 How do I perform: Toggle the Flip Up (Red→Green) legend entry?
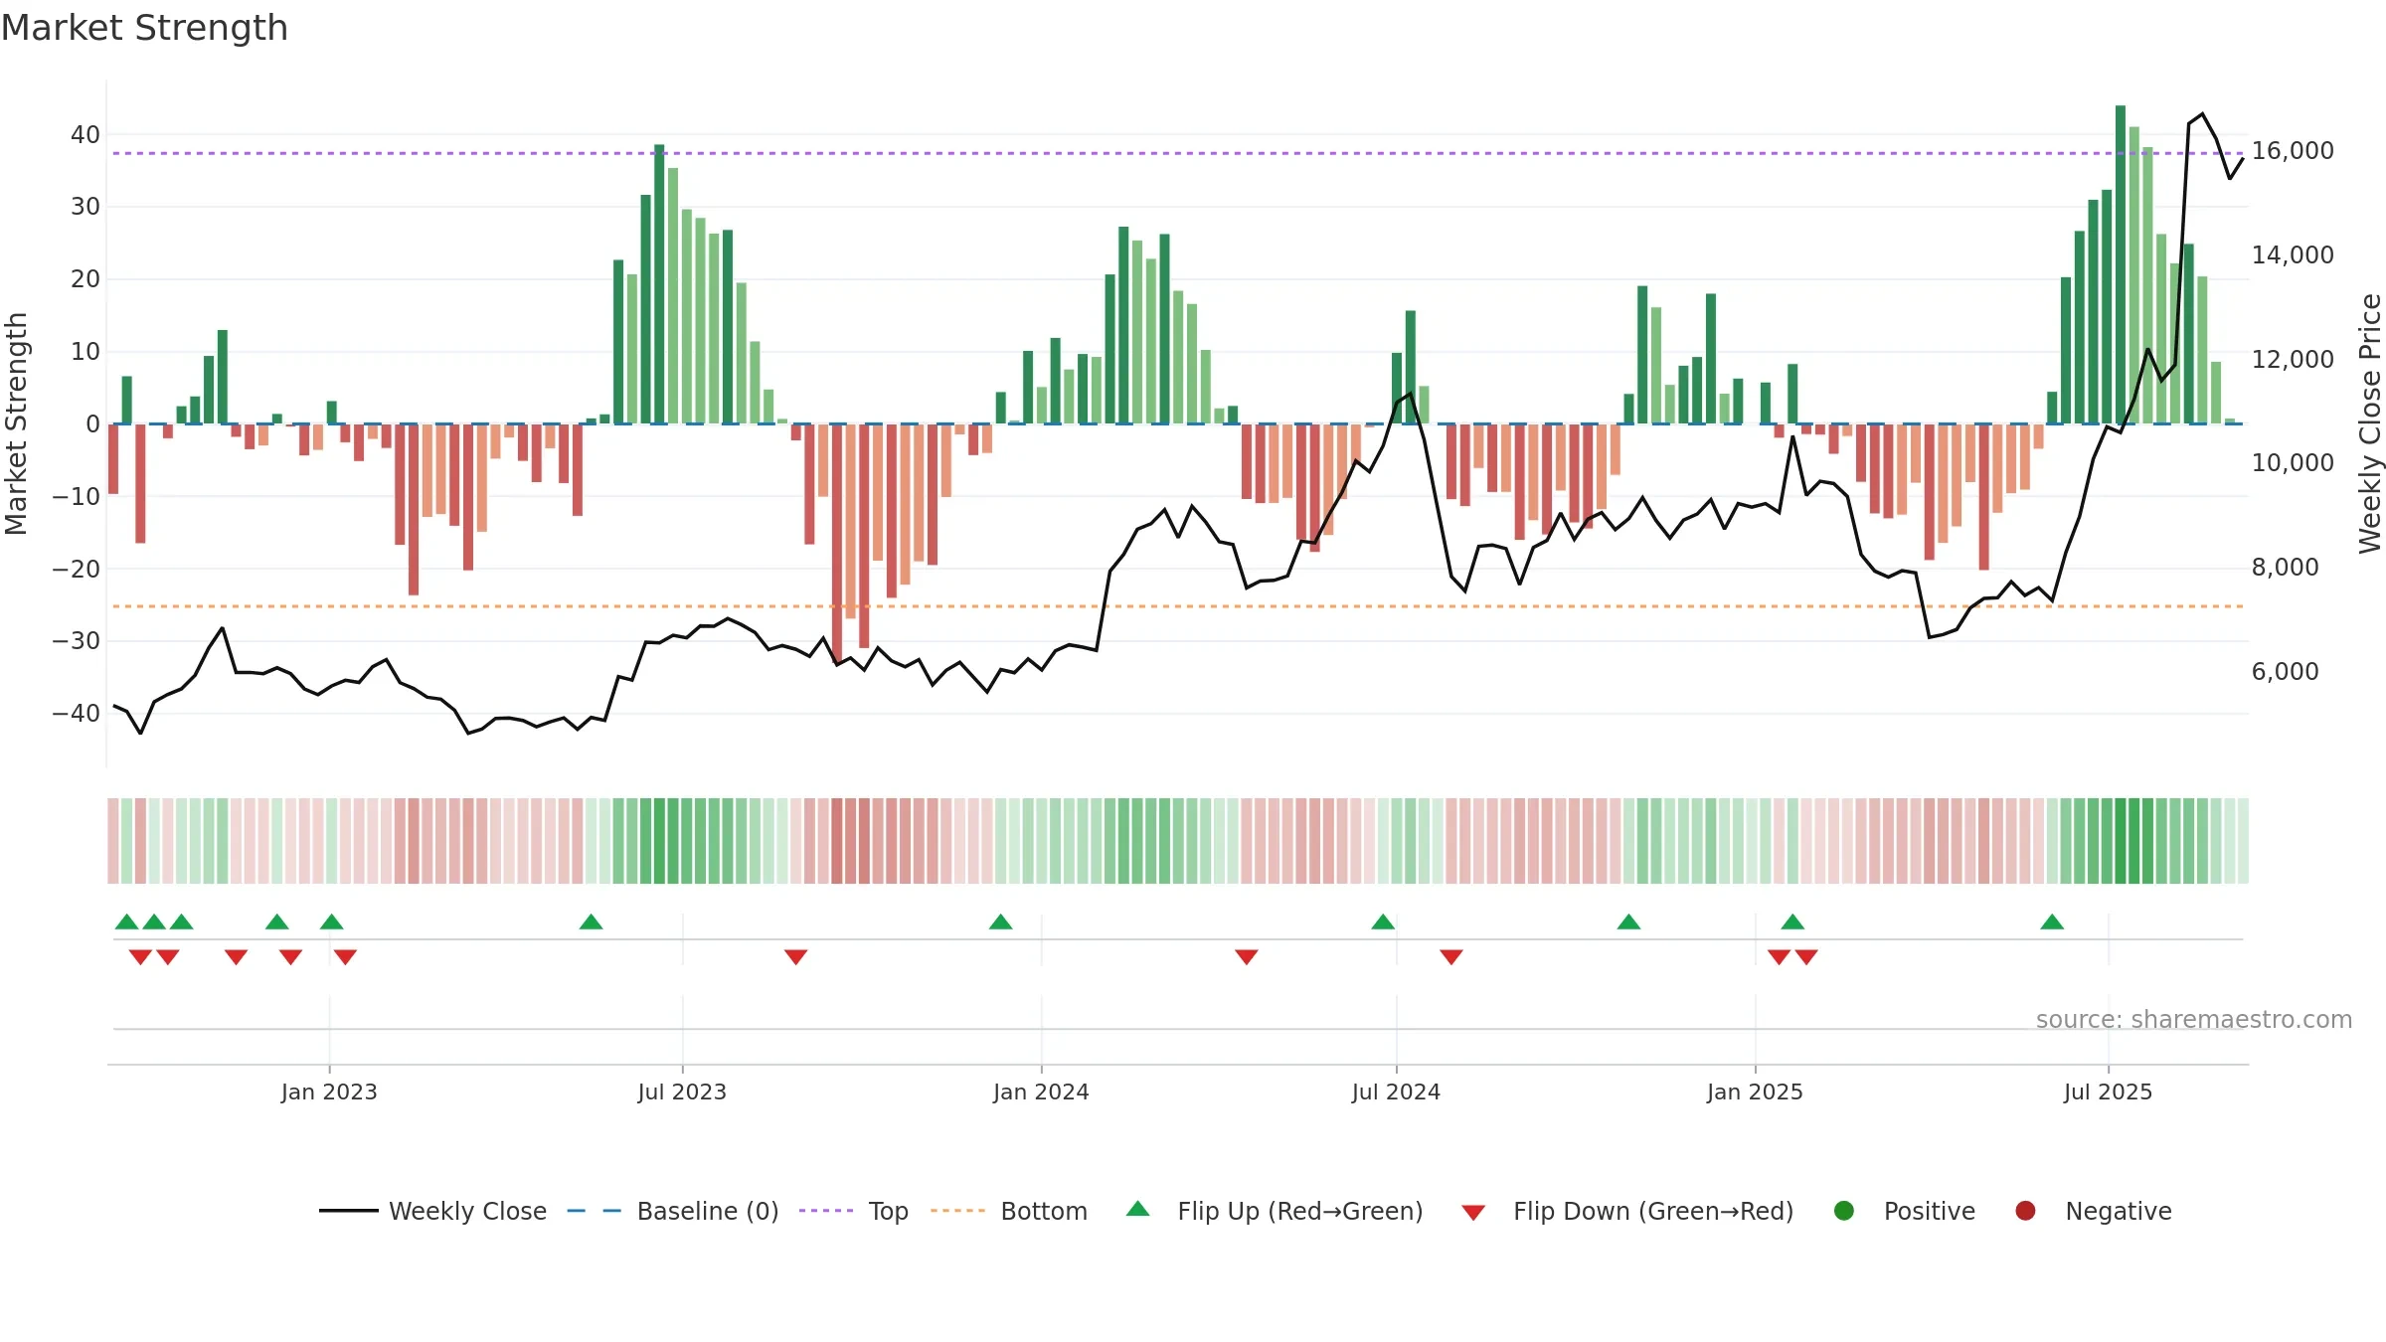[1275, 1211]
